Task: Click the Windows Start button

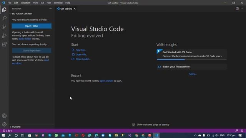Action: pyautogui.click(x=3, y=135)
